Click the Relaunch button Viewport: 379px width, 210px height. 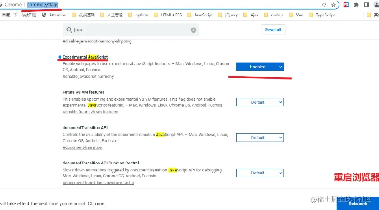pyautogui.click(x=358, y=204)
